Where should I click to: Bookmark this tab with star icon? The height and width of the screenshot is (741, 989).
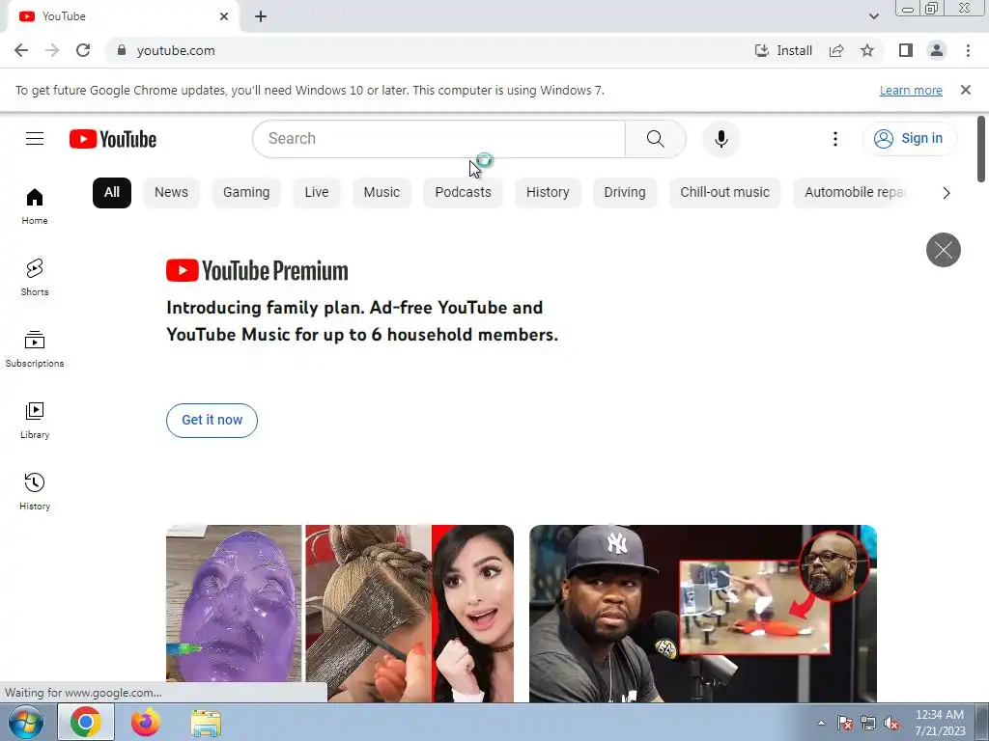click(x=867, y=50)
